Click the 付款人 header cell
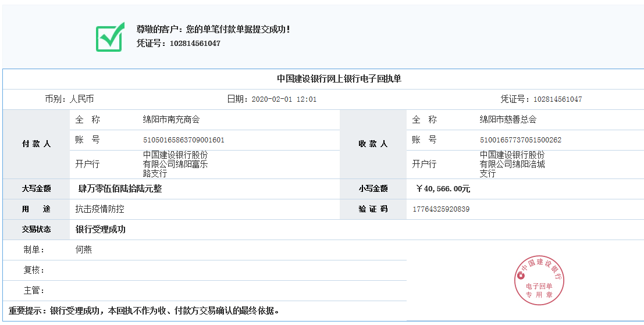 point(36,144)
